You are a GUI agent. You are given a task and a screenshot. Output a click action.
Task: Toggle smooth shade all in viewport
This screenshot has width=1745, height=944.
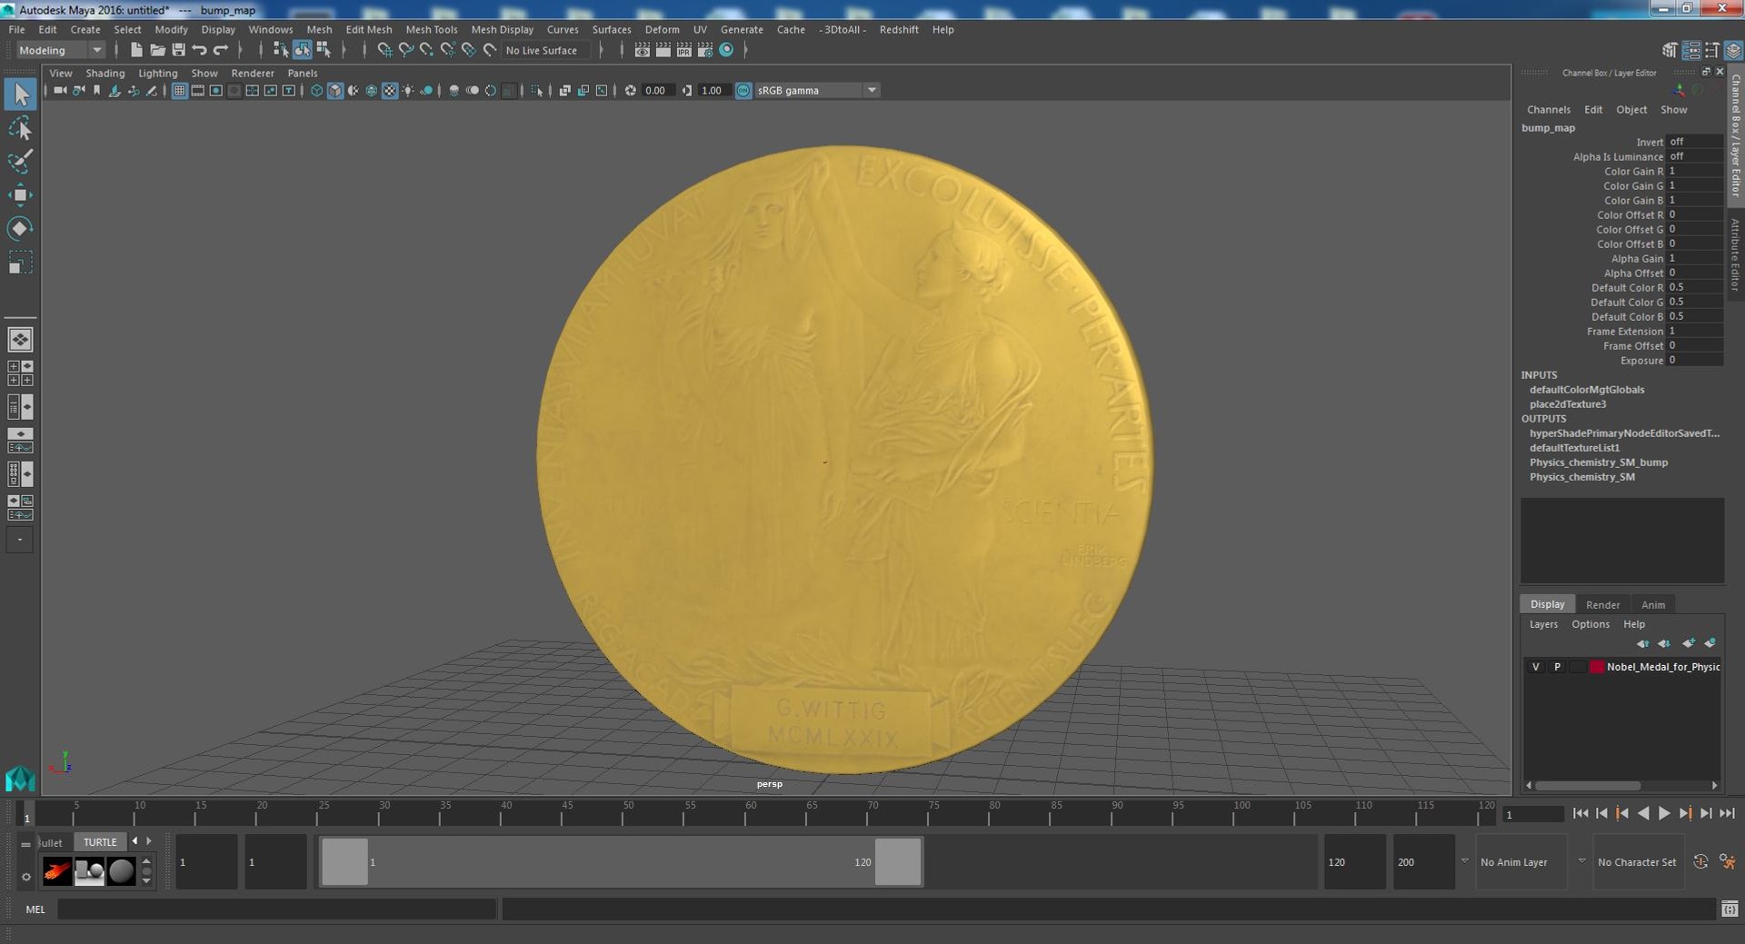coord(334,90)
